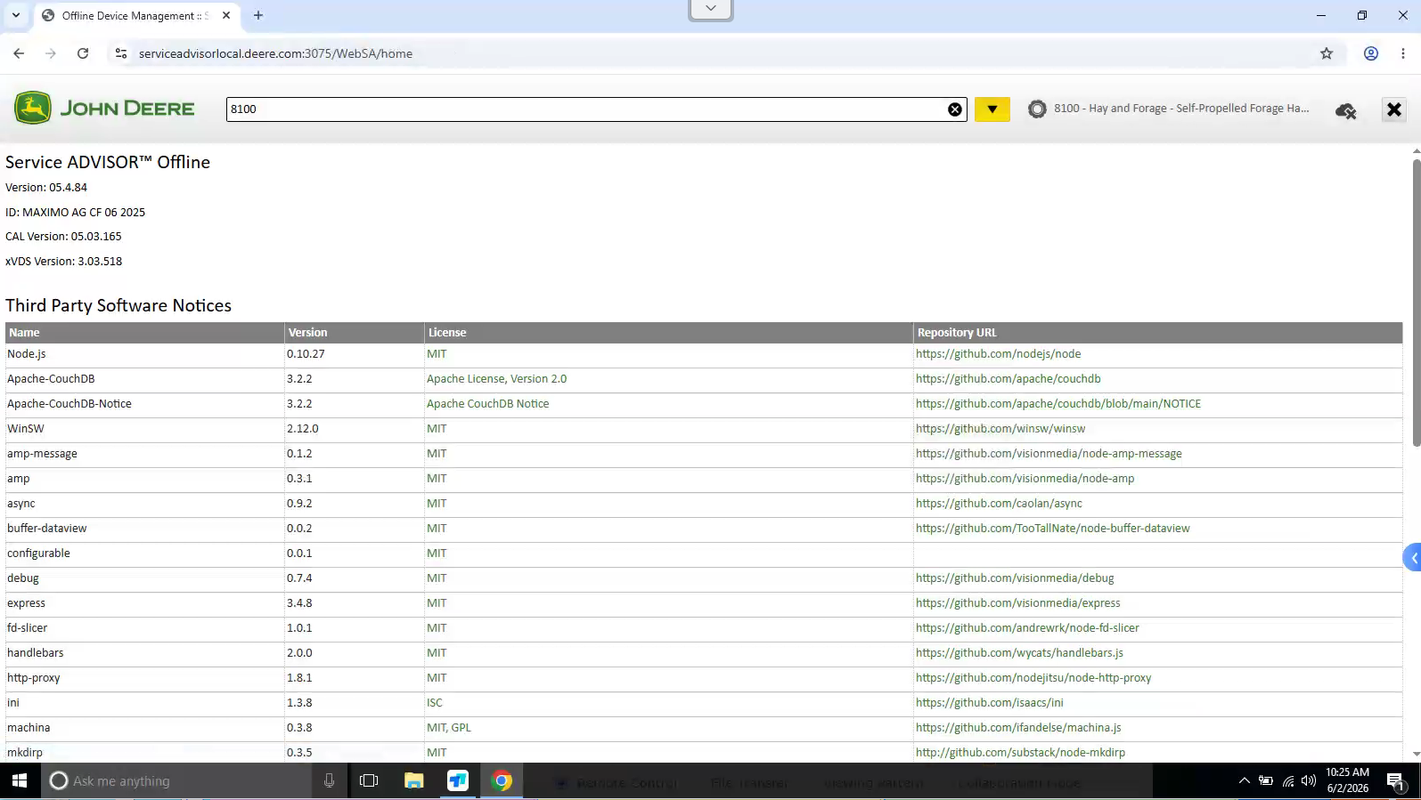Viewport: 1421px width, 800px height.
Task: Open the ISC license link
Action: 434,703
